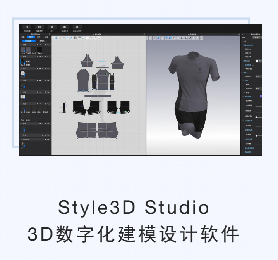Collapse the metalness map group in the right panel
The image size is (278, 260).
click(x=243, y=130)
